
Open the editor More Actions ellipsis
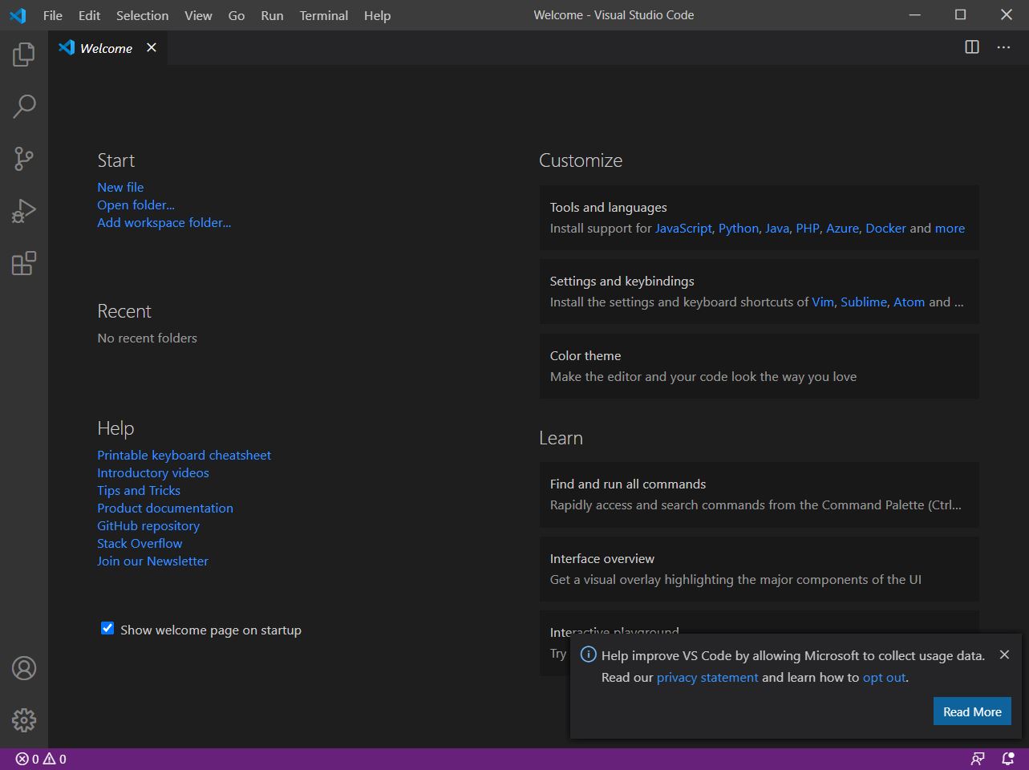(x=1003, y=47)
